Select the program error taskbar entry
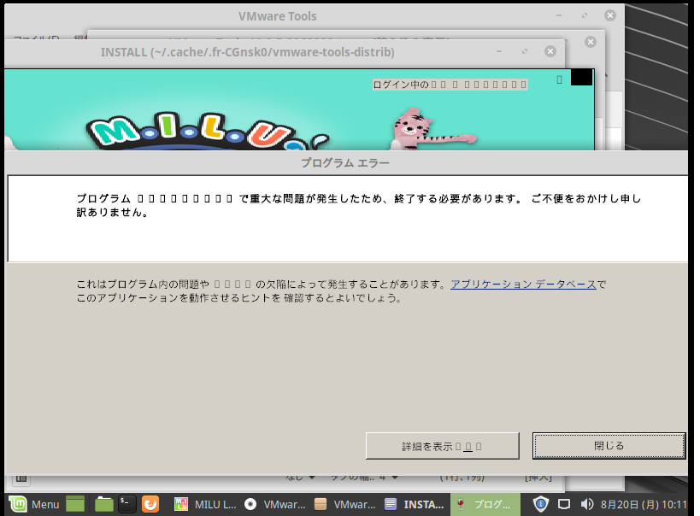Image resolution: width=700 pixels, height=516 pixels. [x=485, y=504]
